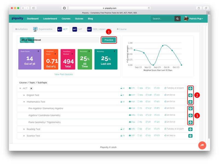The width and height of the screenshot is (219, 164).
Task: Switch to ISEE, Upper Level tab
Action: [99, 29]
